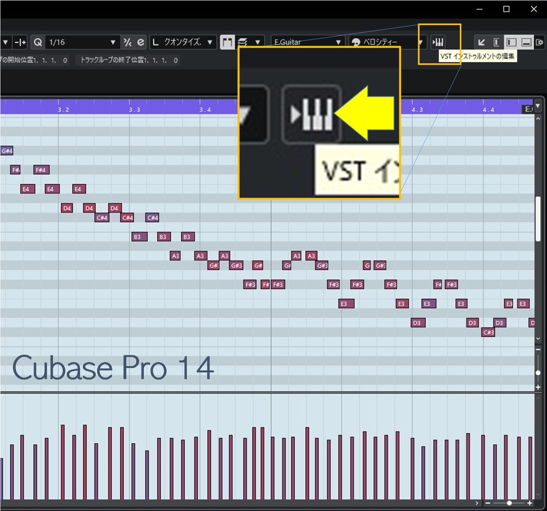The height and width of the screenshot is (511, 547).
Task: Open the 1/16 quantize preset dropdown
Action: click(113, 42)
